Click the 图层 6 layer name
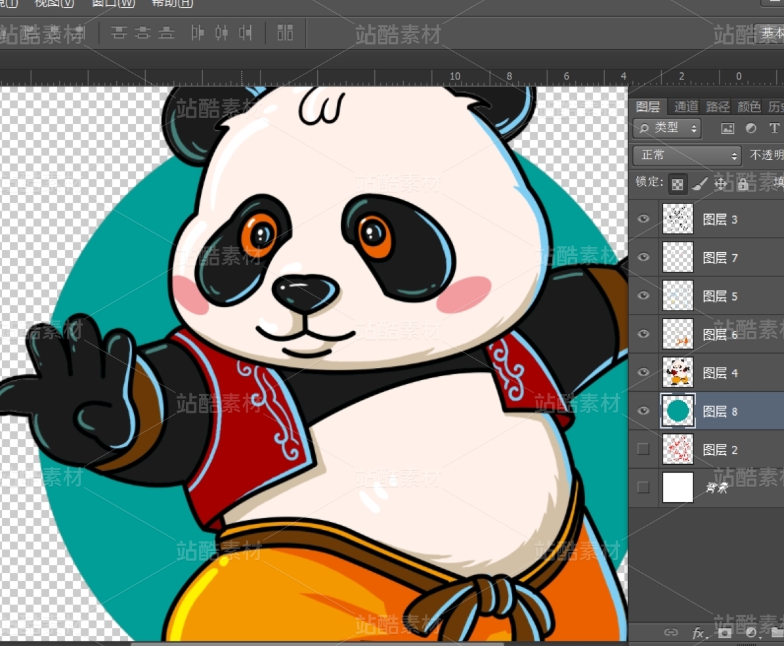 [x=720, y=335]
